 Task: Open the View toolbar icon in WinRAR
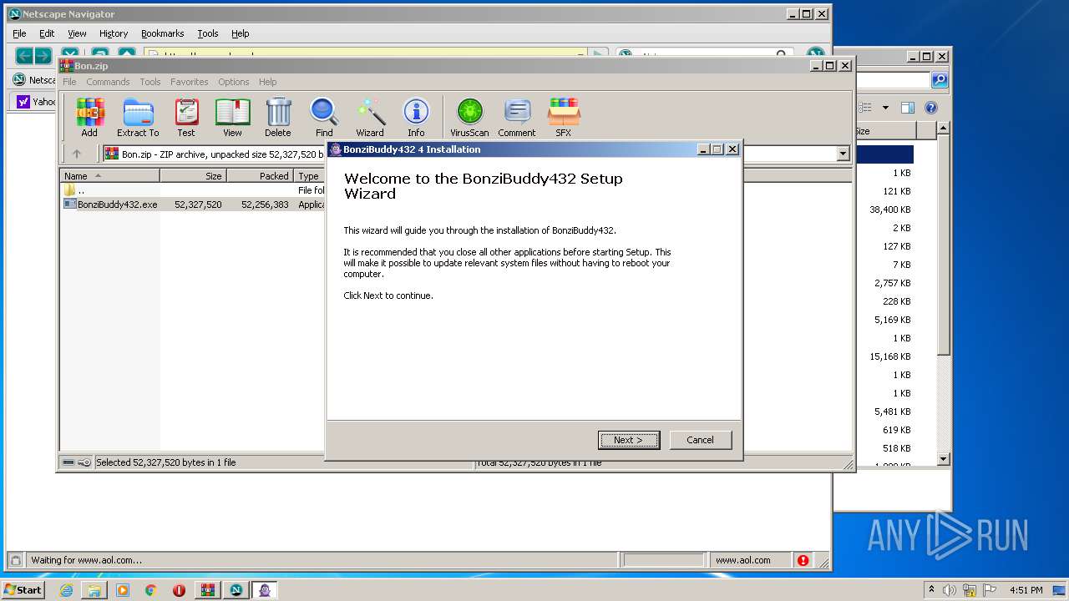[x=232, y=117]
